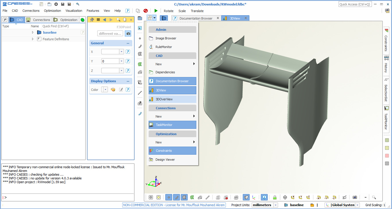Toggle the info overlay button in view toolbar

coord(264,197)
